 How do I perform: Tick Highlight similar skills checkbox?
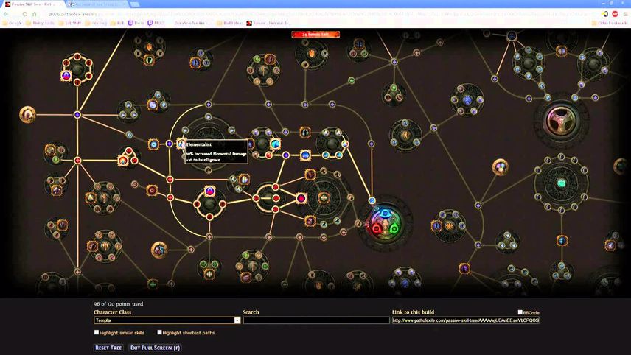coord(96,332)
